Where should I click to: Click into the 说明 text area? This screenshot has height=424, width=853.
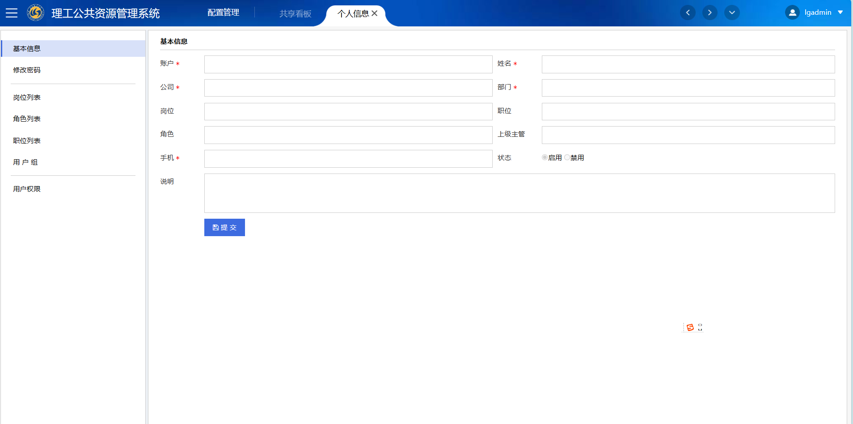(x=519, y=193)
